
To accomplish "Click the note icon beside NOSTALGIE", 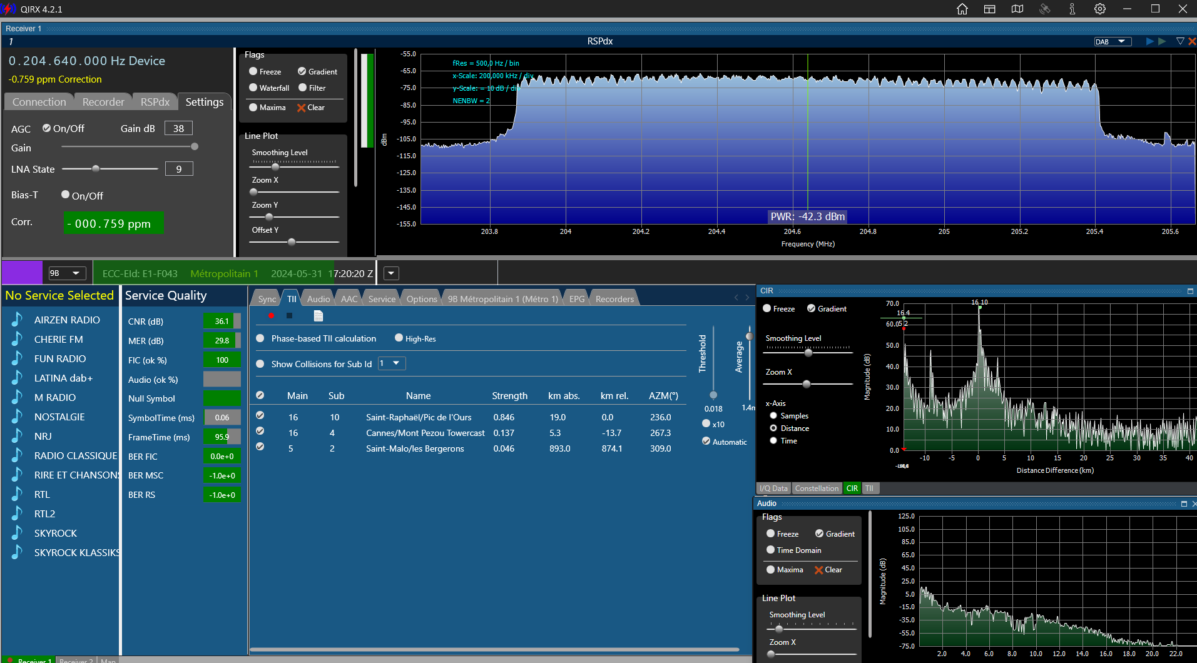I will pyautogui.click(x=17, y=417).
